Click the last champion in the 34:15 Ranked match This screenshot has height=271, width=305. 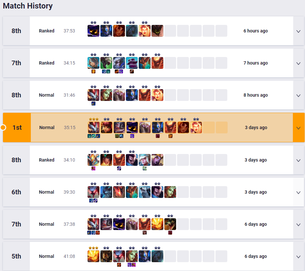157,63
